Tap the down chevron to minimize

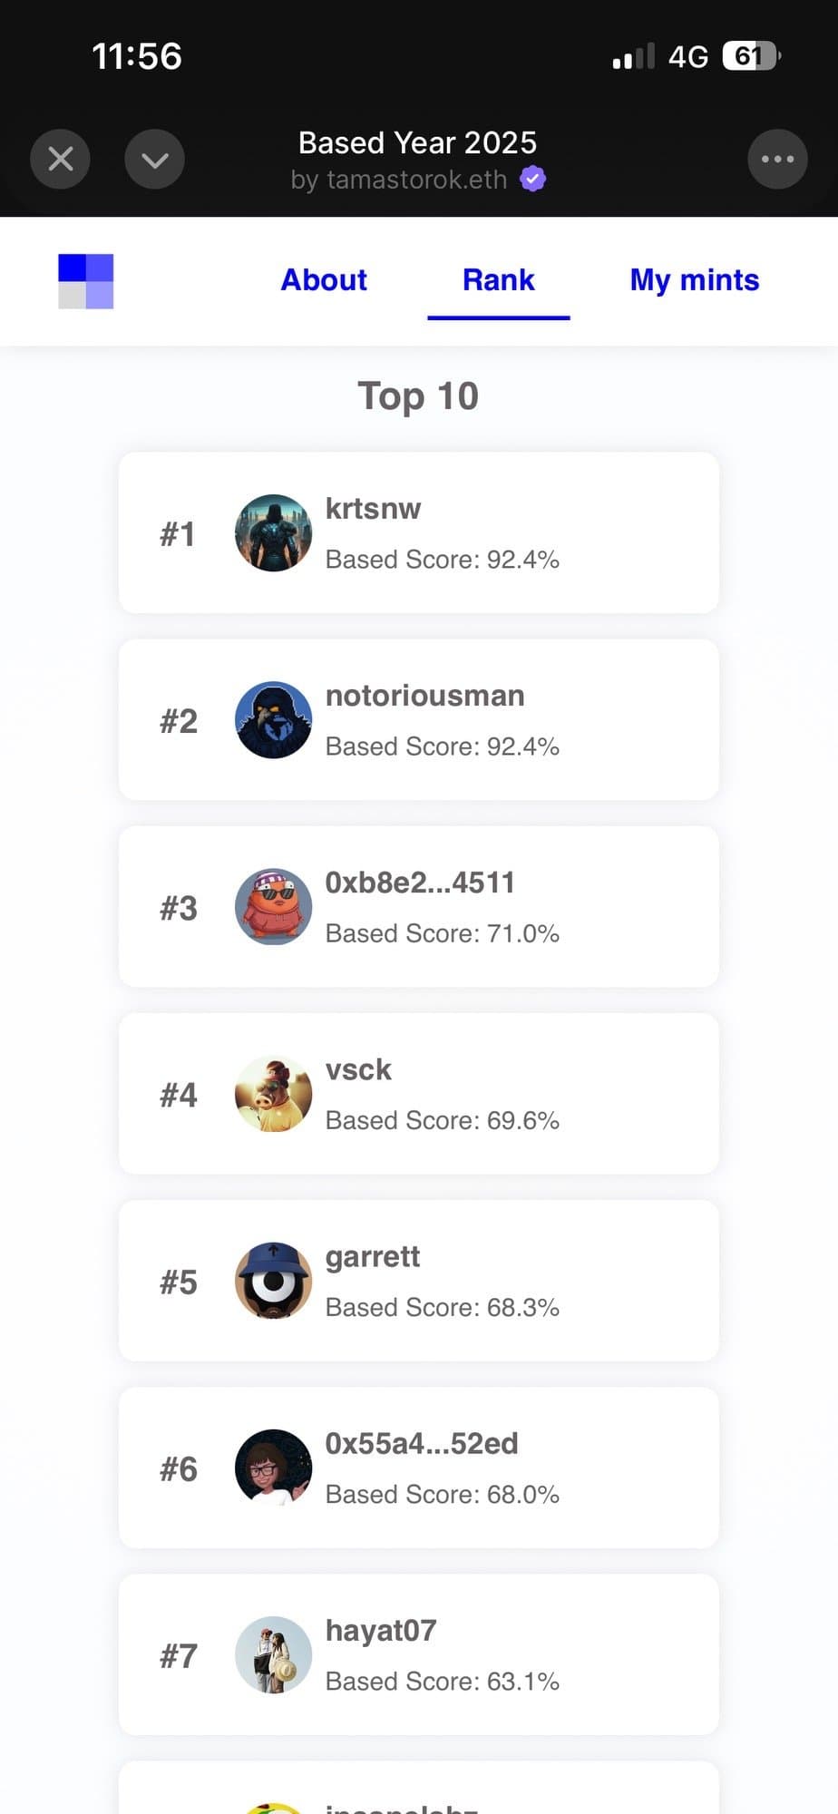point(154,160)
